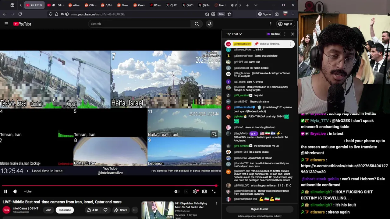
Task: Open tracking protection shield icon
Action: [x=51, y=14]
